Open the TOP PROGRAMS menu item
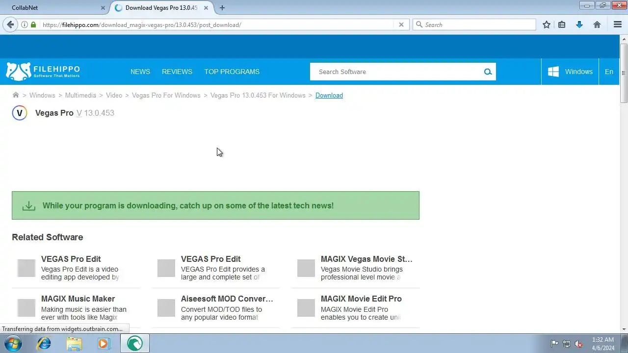The width and height of the screenshot is (628, 353). point(232,72)
